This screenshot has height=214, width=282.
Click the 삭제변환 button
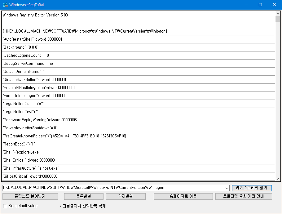click(126, 196)
